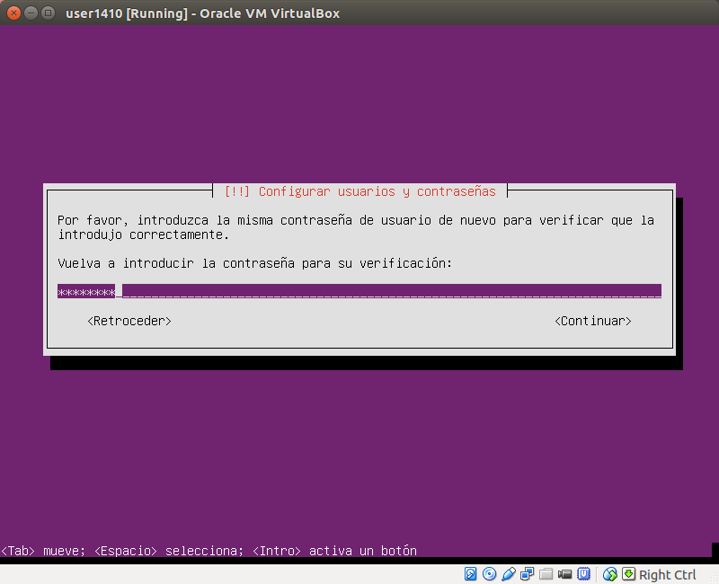This screenshot has height=584, width=719.
Task: Select the masked password asterisks
Action: coord(85,290)
